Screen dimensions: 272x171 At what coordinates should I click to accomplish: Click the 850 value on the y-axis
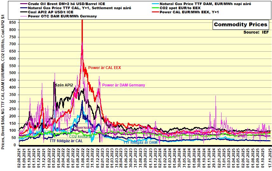coord(13,22)
